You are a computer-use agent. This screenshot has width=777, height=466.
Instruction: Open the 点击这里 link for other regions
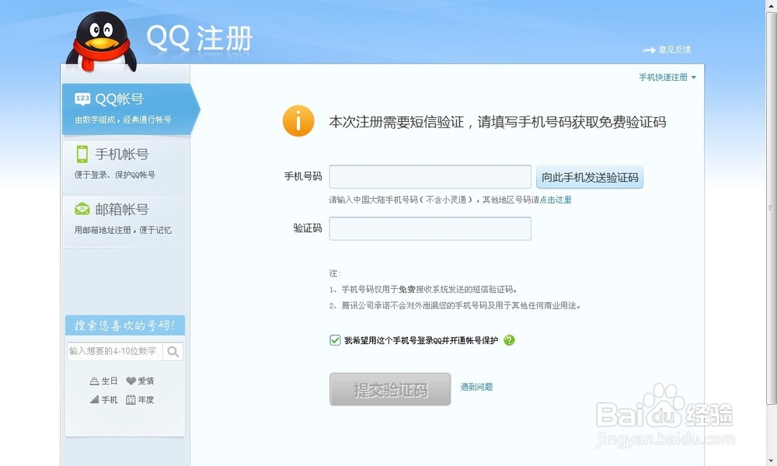(556, 200)
